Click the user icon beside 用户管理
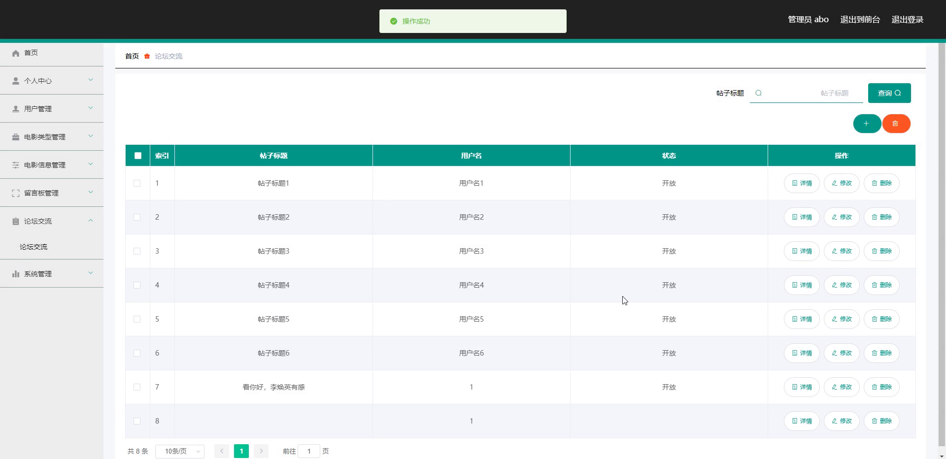This screenshot has width=946, height=459. click(16, 109)
